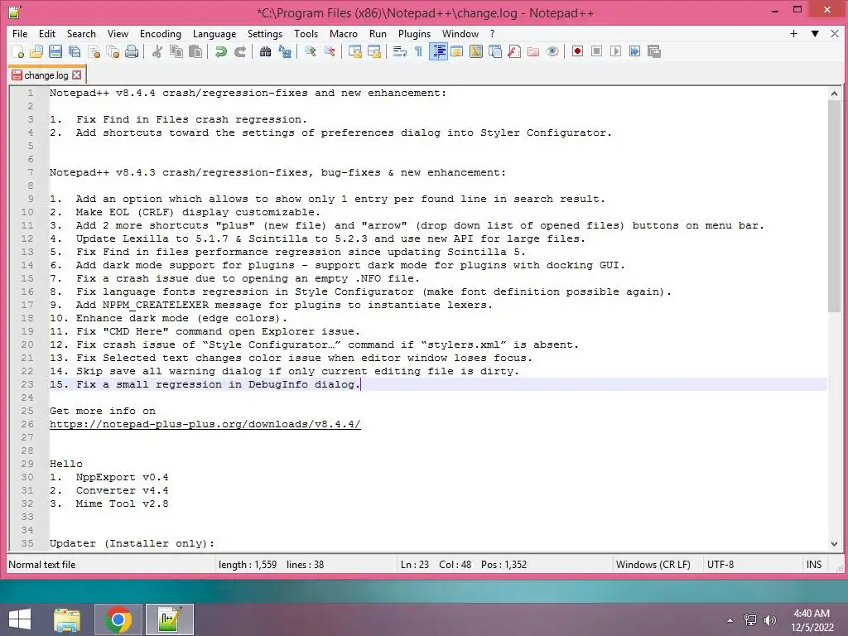Click the Print icon in toolbar
The image size is (848, 636).
132,51
